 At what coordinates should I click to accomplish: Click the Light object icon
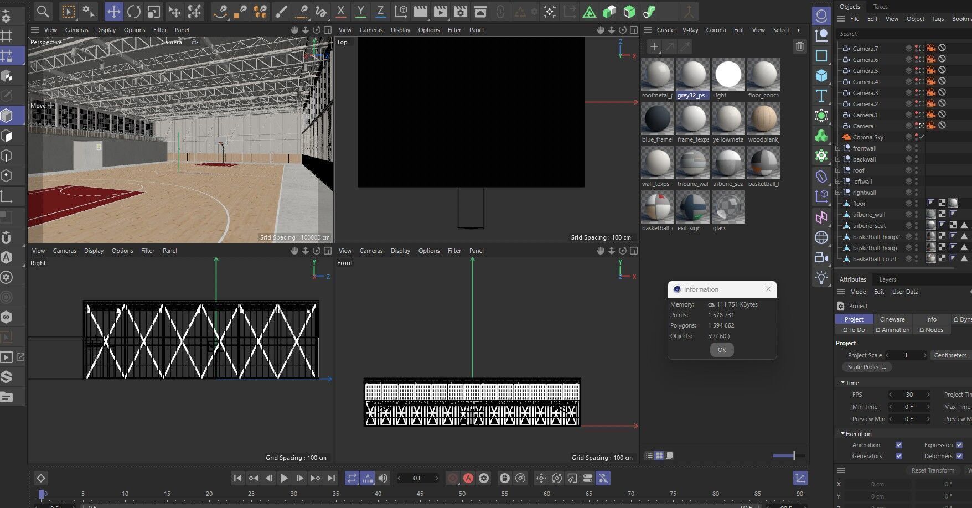[x=821, y=277]
